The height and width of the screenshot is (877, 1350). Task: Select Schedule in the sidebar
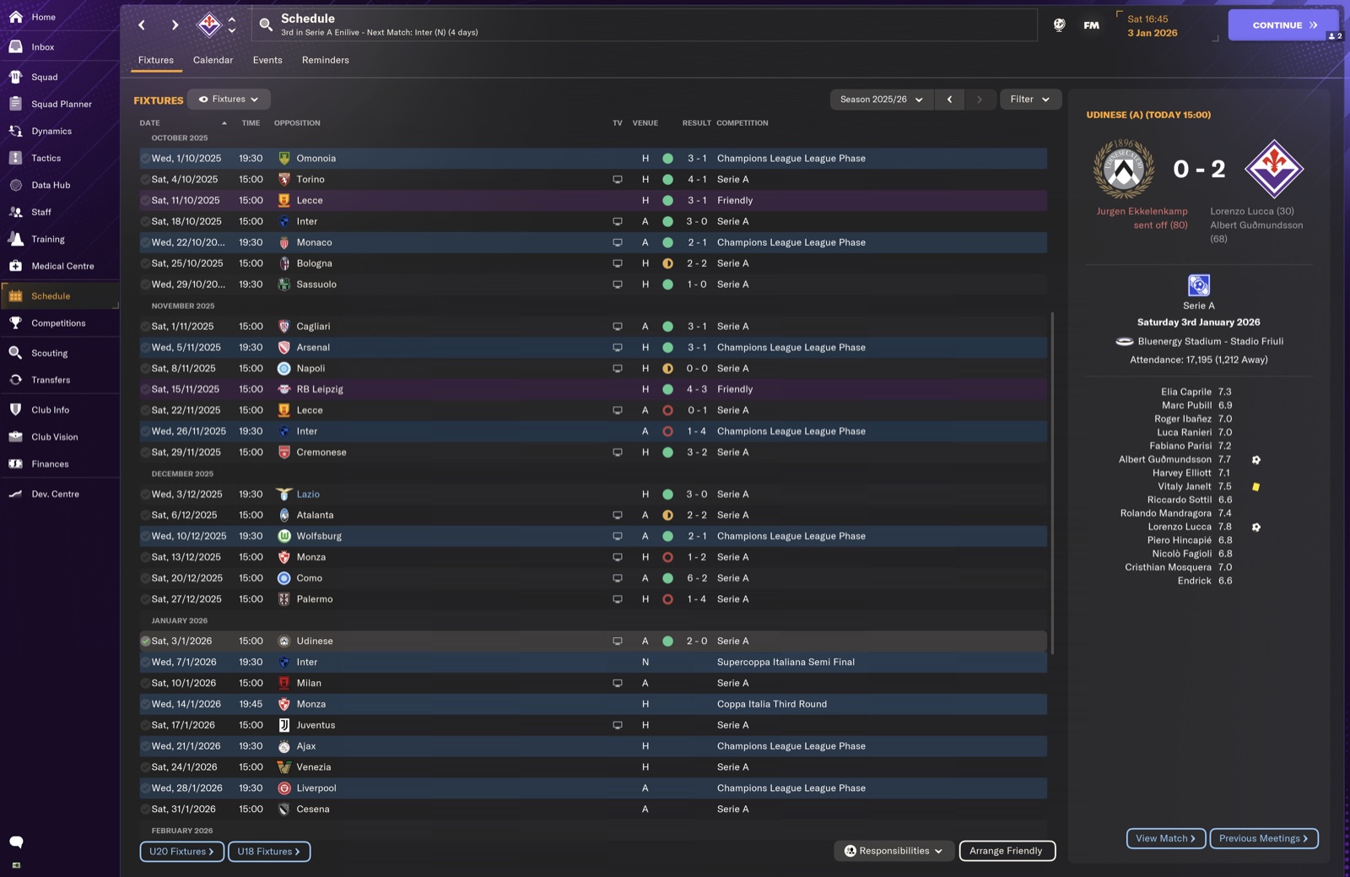click(x=60, y=296)
